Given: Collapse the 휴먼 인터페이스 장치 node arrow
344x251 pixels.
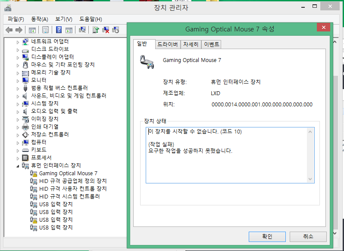Looking at the screenshot, I should [x=18, y=166].
